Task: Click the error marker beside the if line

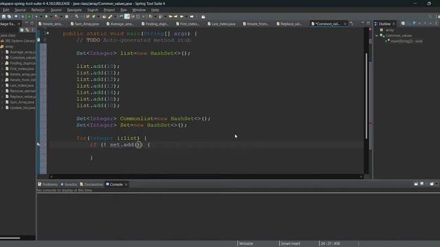Action: [38, 145]
